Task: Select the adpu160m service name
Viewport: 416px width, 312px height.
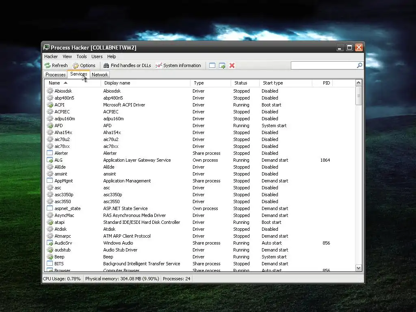Action: point(65,119)
